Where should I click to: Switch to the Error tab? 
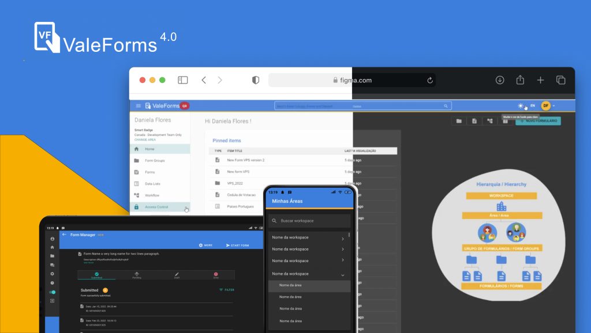click(216, 275)
